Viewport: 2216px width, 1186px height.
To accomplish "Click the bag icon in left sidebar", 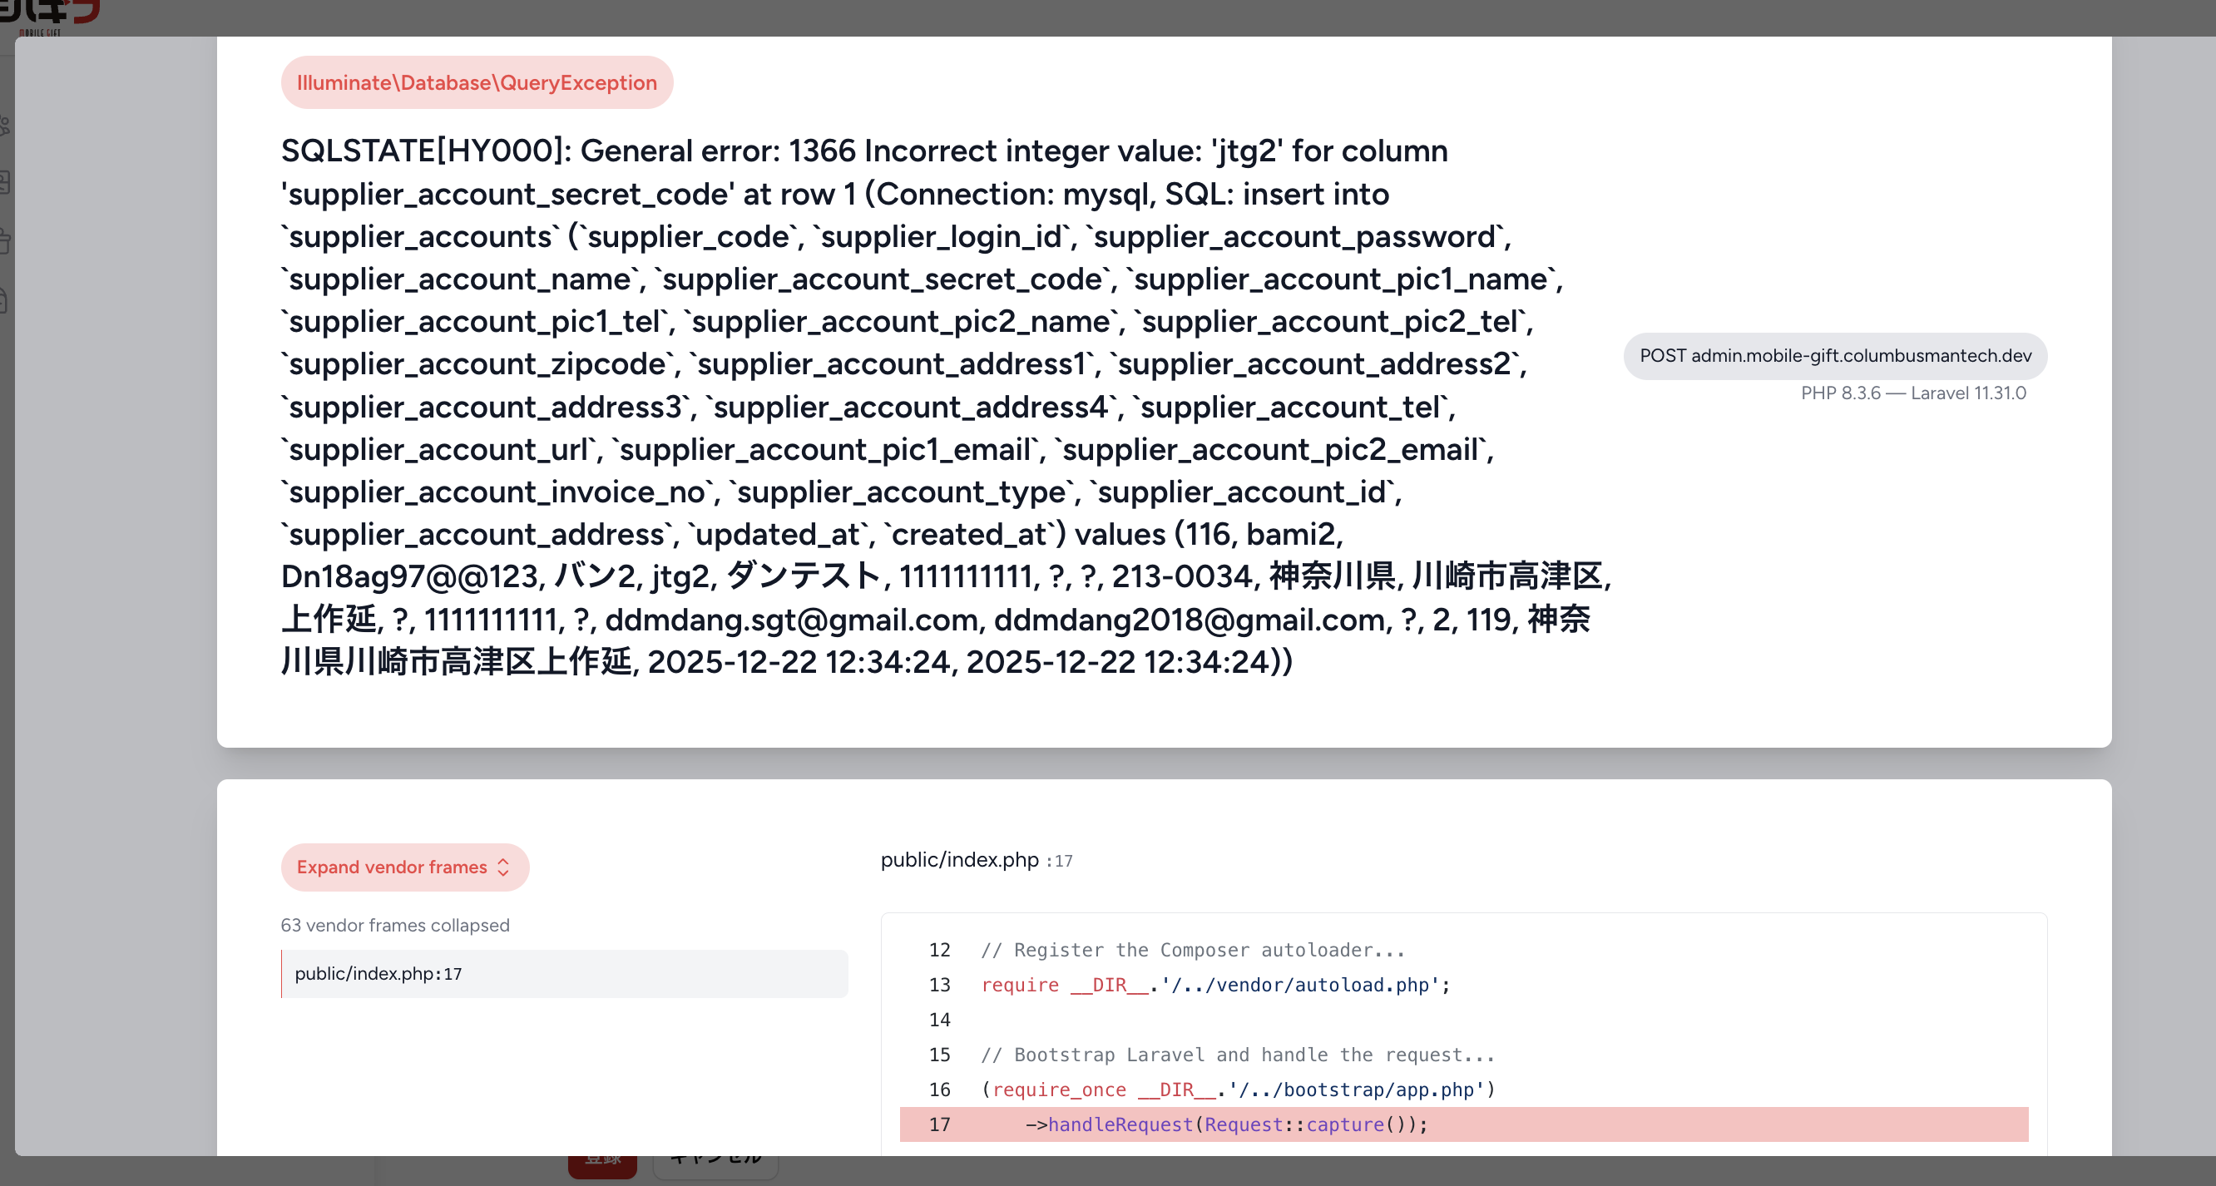I will tap(4, 301).
